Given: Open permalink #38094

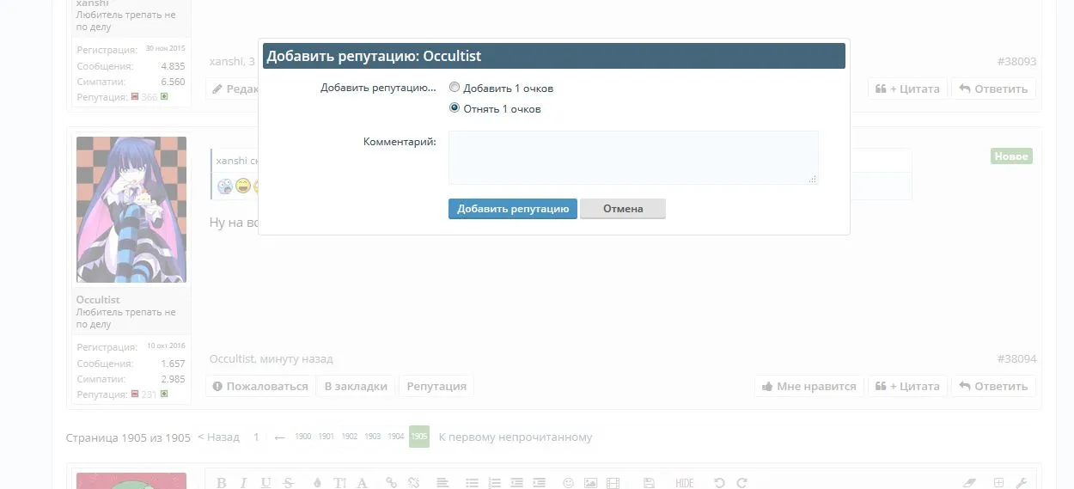Looking at the screenshot, I should click(x=1016, y=359).
